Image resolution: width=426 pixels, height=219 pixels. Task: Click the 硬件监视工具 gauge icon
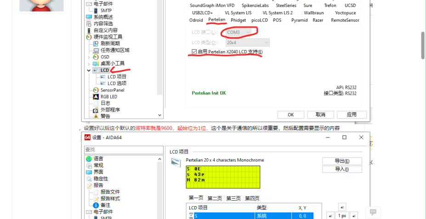89,37
